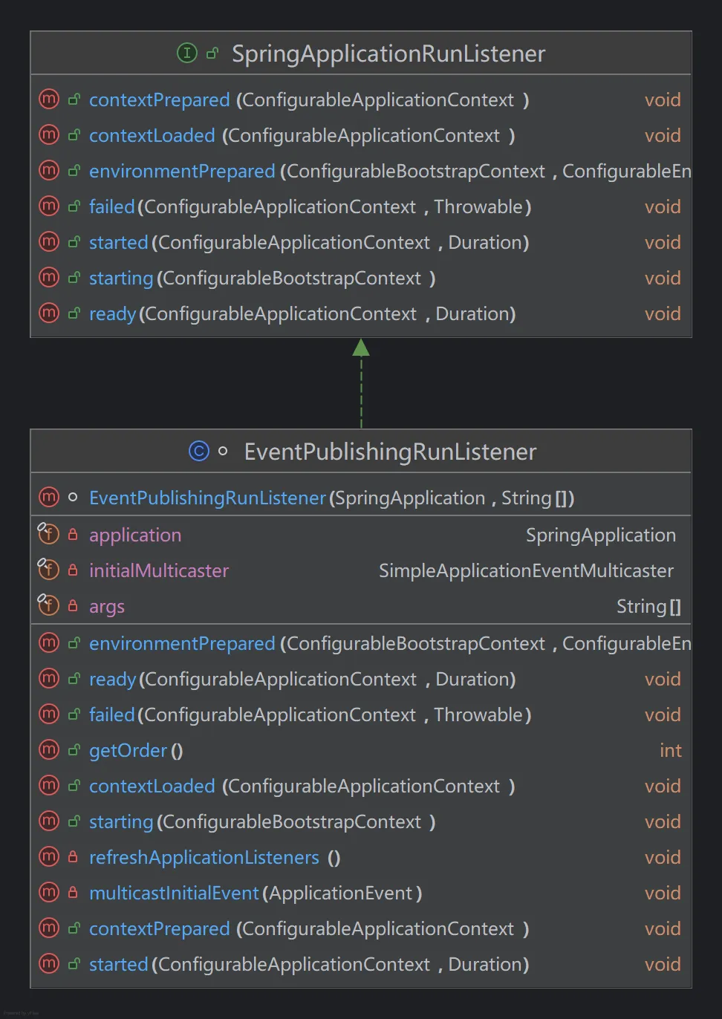722x1019 pixels.
Task: Select failed method in EventPublishingRunListener
Action: point(112,715)
